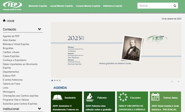Click the Buscar search field
Screen dimensions: 185x112
154,6
